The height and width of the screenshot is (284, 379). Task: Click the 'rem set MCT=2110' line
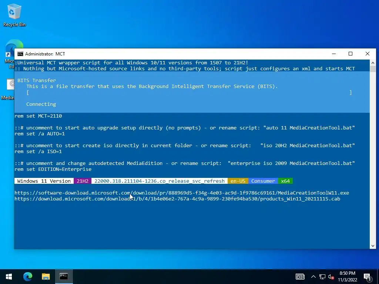(x=38, y=116)
